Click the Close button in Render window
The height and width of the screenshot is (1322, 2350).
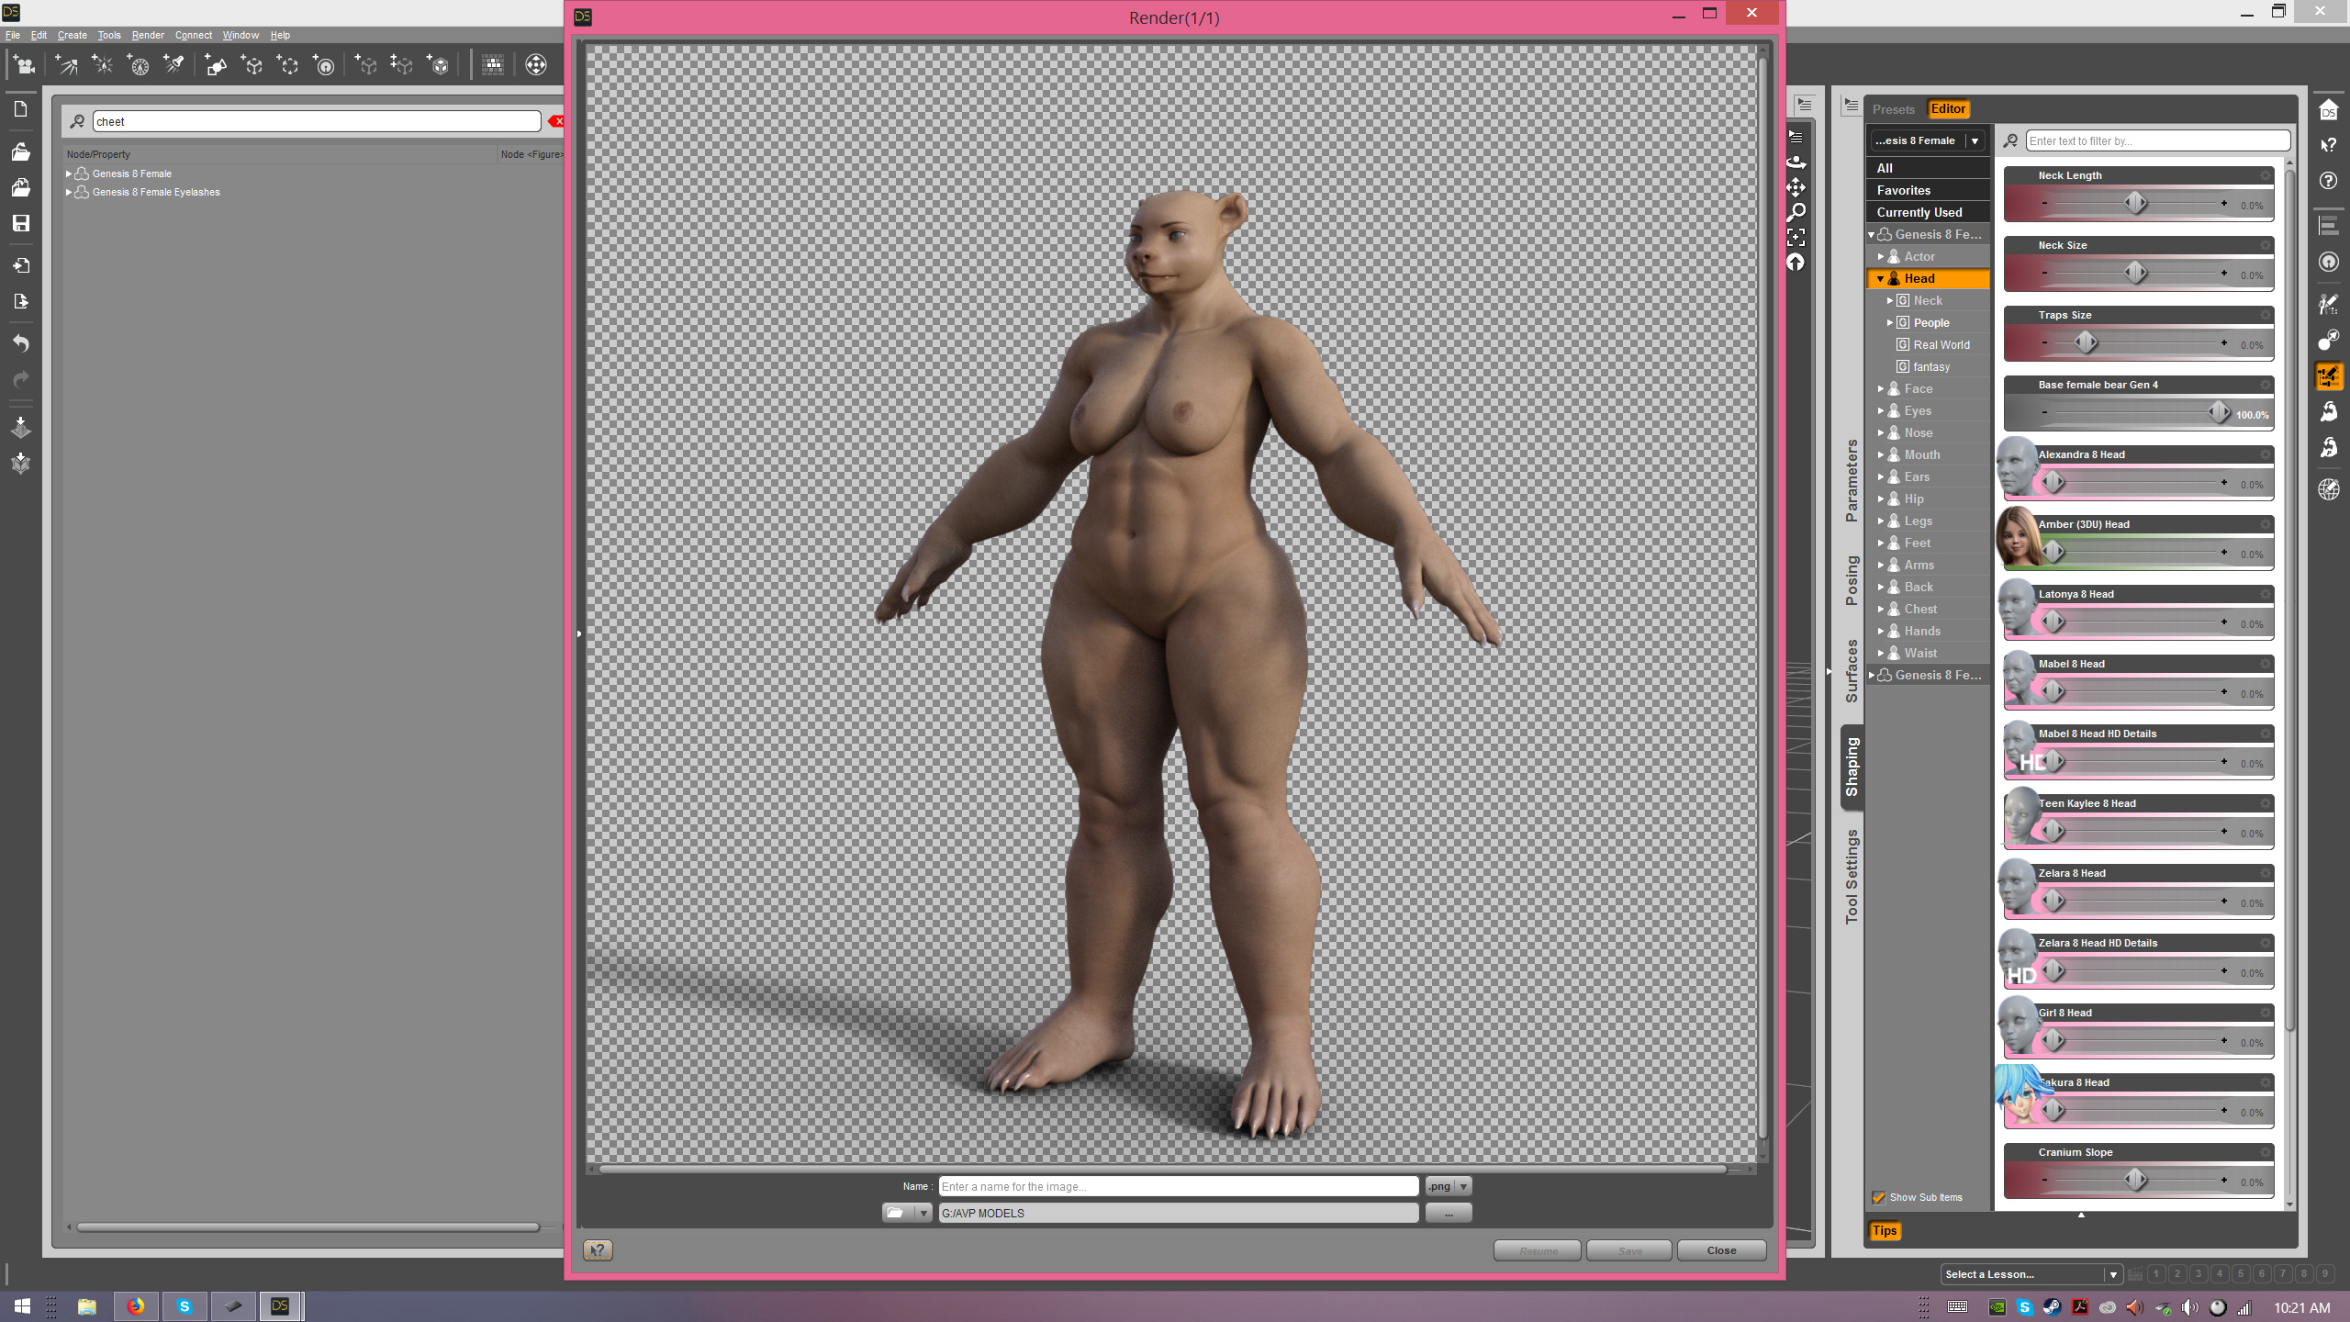click(x=1721, y=1250)
